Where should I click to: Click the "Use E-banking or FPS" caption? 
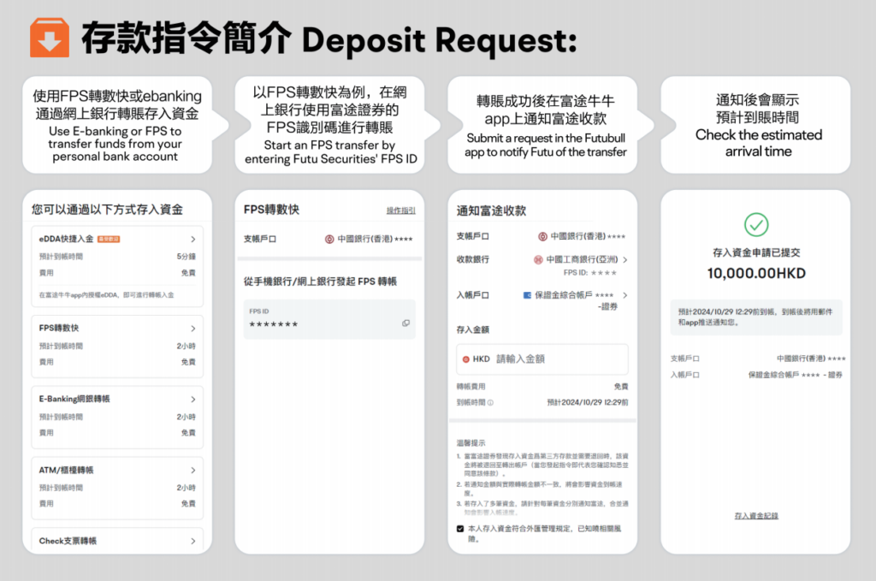point(115,144)
